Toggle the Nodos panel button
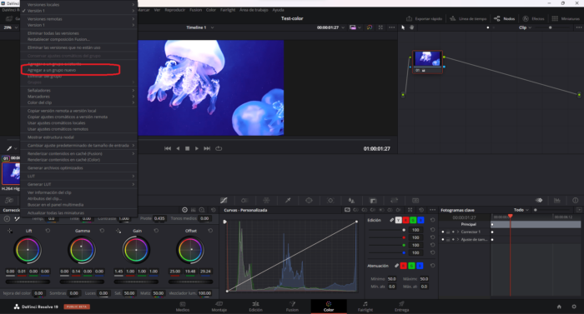 [x=505, y=18]
